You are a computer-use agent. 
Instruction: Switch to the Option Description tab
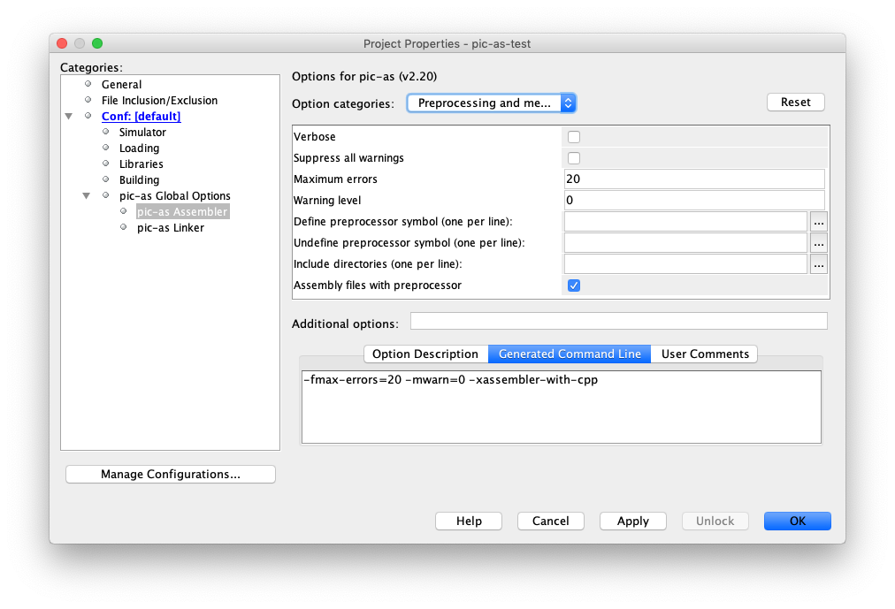coord(425,354)
